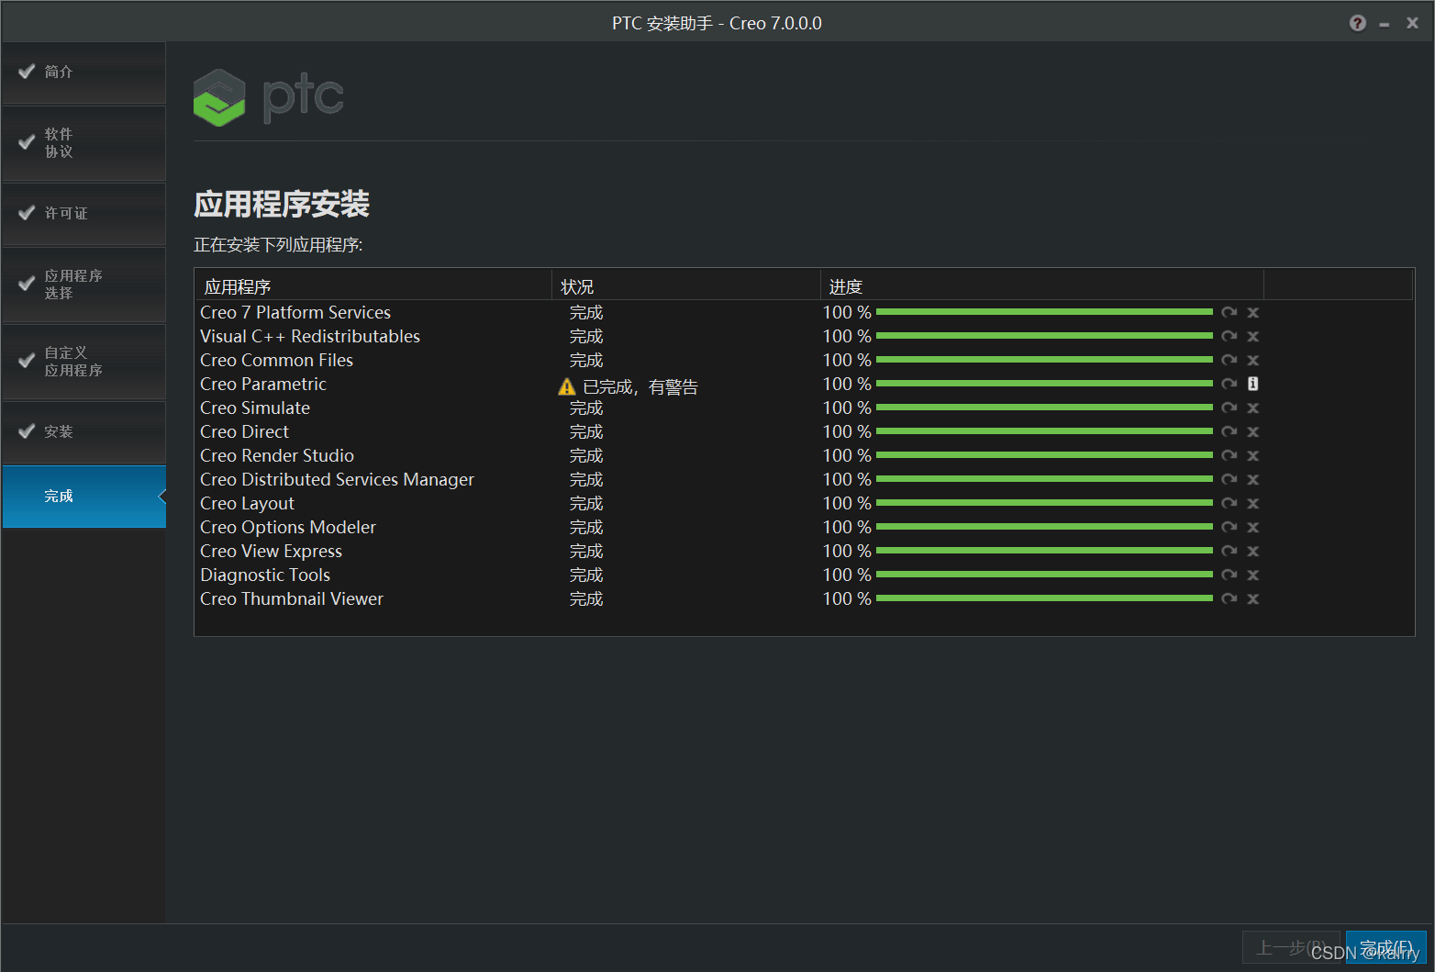Select the Visual C++ Redistributables row name
The image size is (1435, 972).
(310, 337)
